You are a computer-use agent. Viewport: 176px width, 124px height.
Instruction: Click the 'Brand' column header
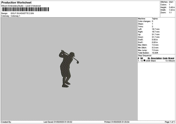click(x=171, y=58)
